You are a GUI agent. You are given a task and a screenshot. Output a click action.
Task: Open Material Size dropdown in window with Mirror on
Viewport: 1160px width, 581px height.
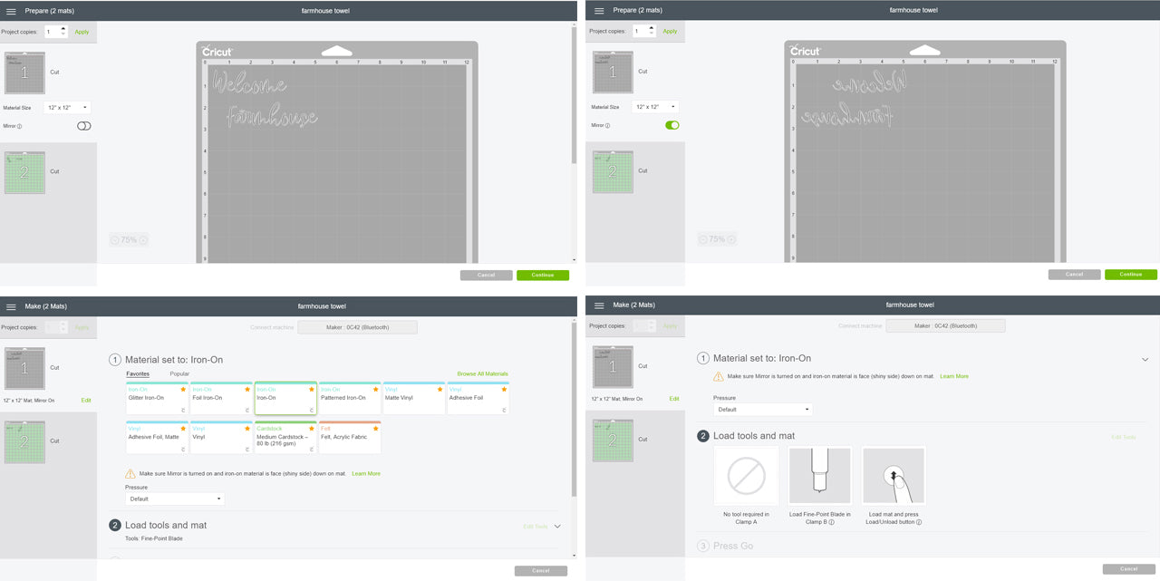[655, 106]
